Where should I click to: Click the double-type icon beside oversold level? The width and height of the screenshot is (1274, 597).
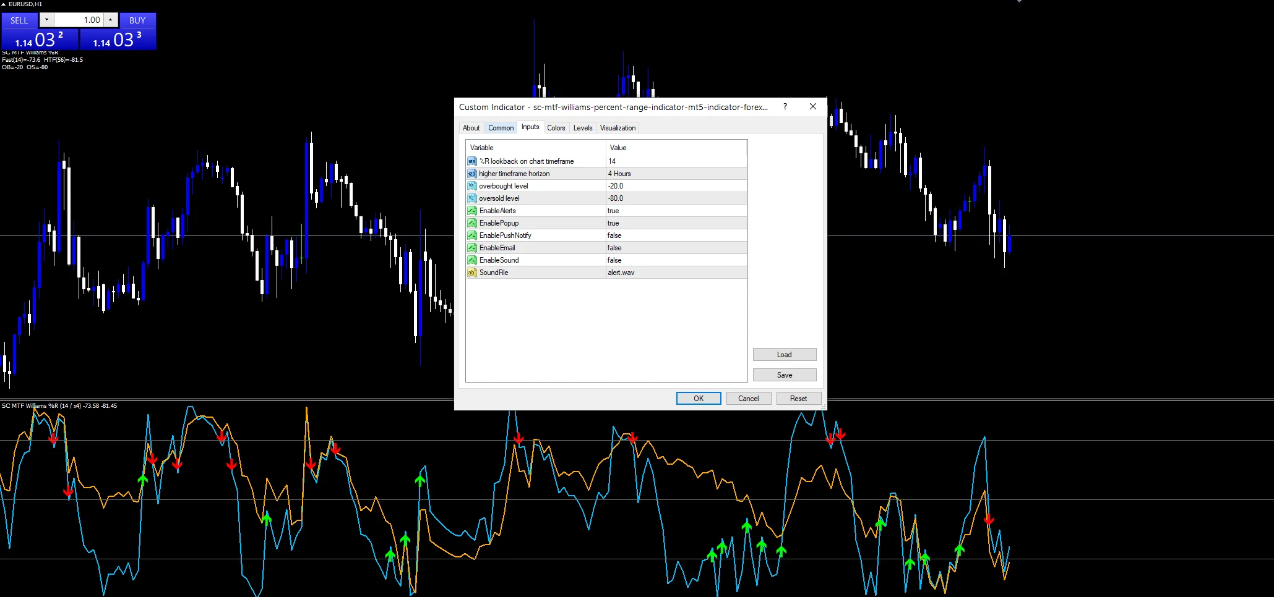pyautogui.click(x=471, y=198)
